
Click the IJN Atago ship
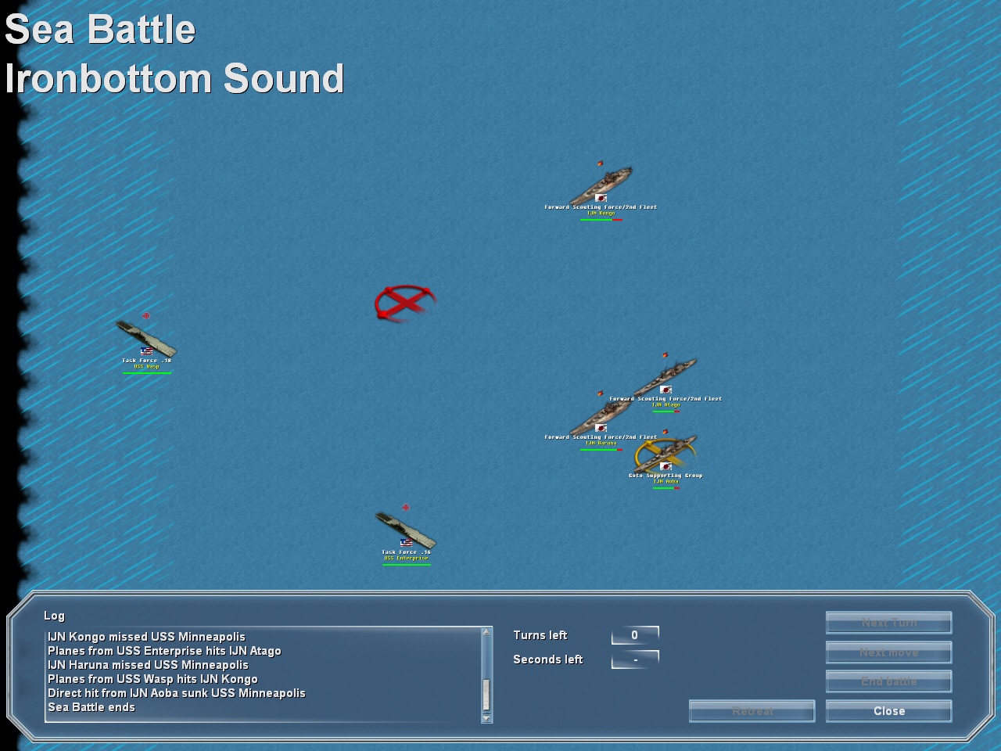coord(665,375)
